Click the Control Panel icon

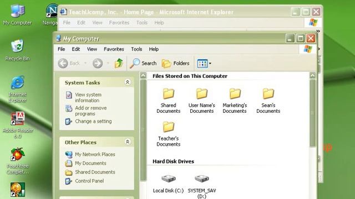pyautogui.click(x=68, y=181)
